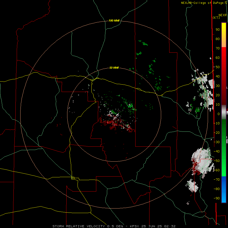Select the bright green color bar segment
The image size is (228, 228).
224,163
